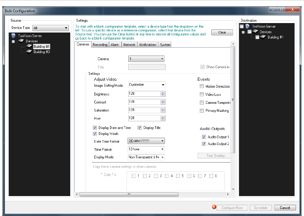Select Building #3 in the Source tree
This screenshot has height=216, width=304.
click(x=42, y=52)
